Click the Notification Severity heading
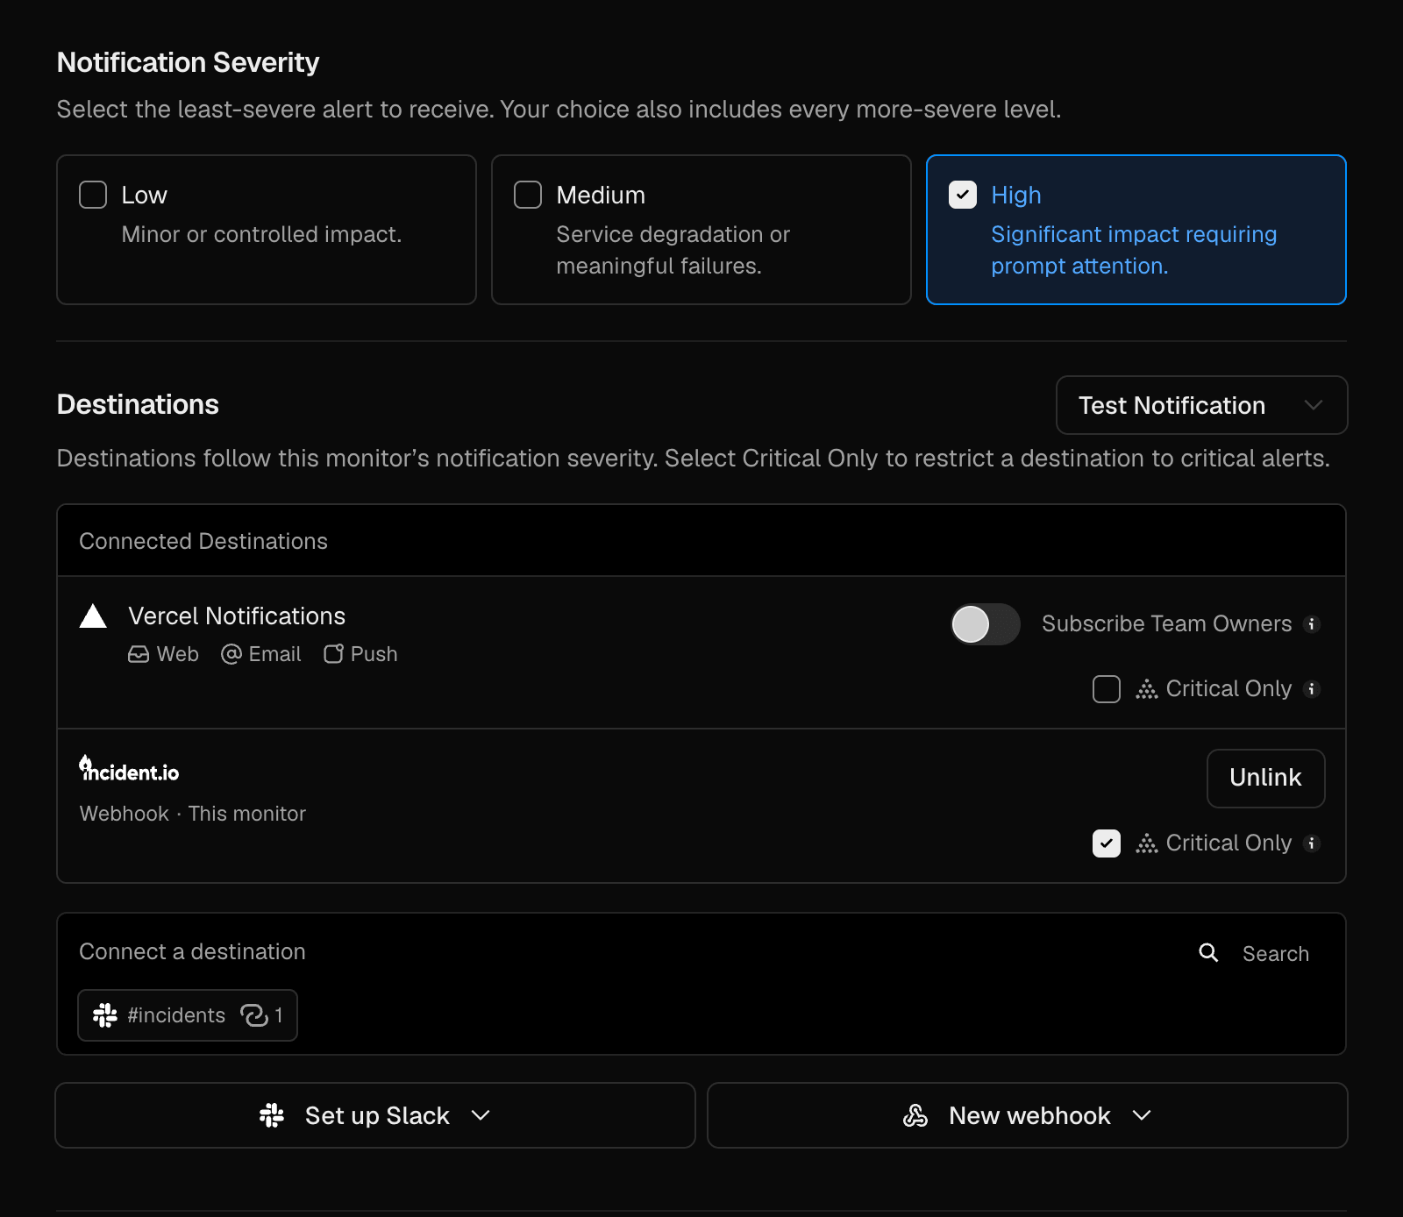Screen dimensions: 1403x1217 click(188, 62)
